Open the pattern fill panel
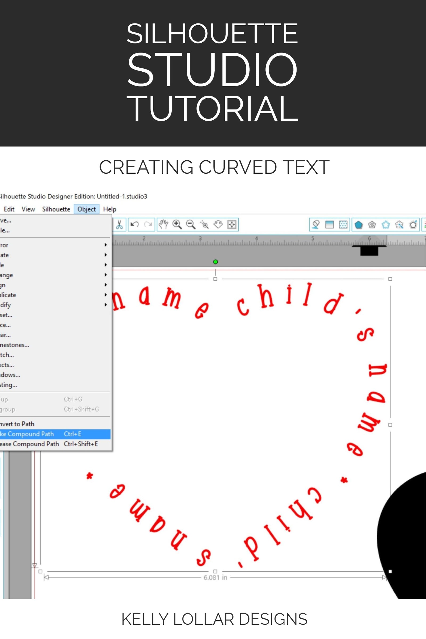426x639 pixels. tap(343, 225)
